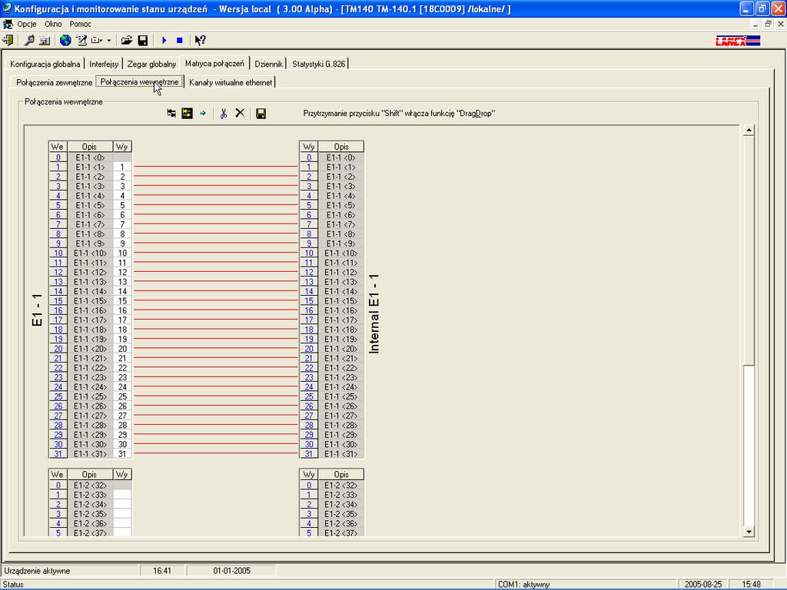787x590 pixels.
Task: Click Opis column header of Internal E1-1 table
Action: 340,147
